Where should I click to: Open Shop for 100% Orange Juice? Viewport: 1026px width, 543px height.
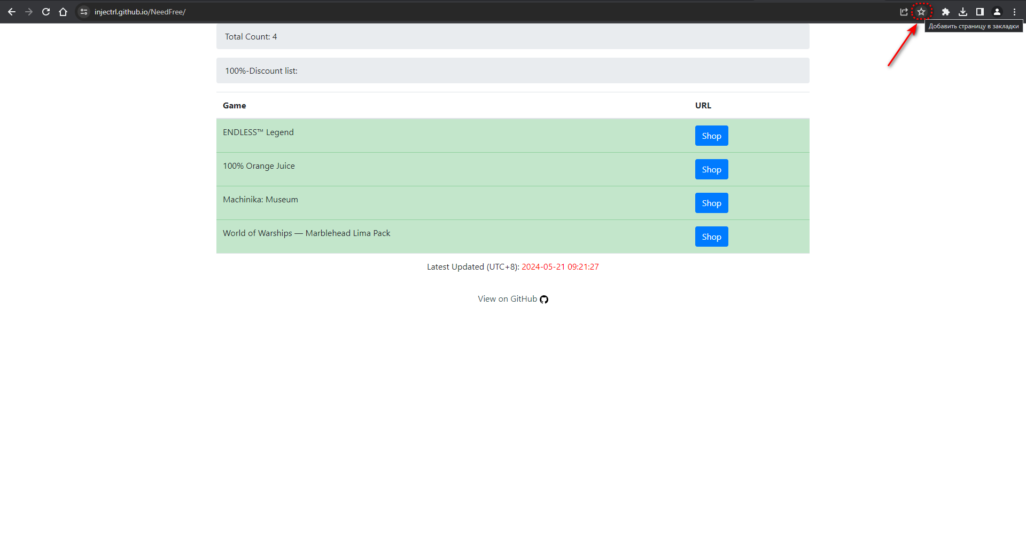click(x=711, y=169)
